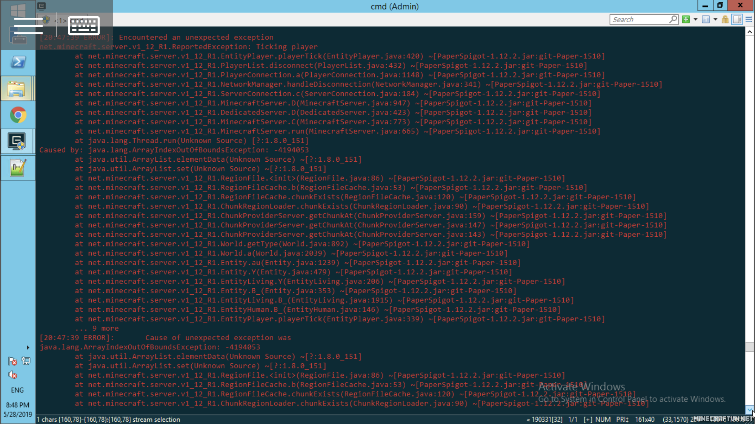Launch Google Chrome from the taskbar

click(18, 115)
